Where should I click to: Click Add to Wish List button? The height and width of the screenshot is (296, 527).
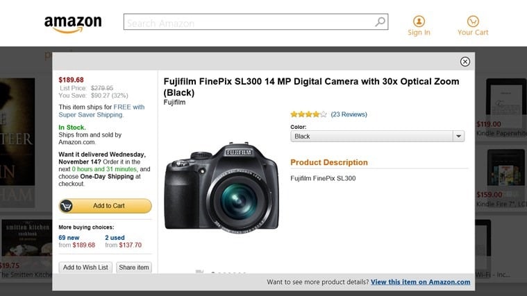point(86,268)
